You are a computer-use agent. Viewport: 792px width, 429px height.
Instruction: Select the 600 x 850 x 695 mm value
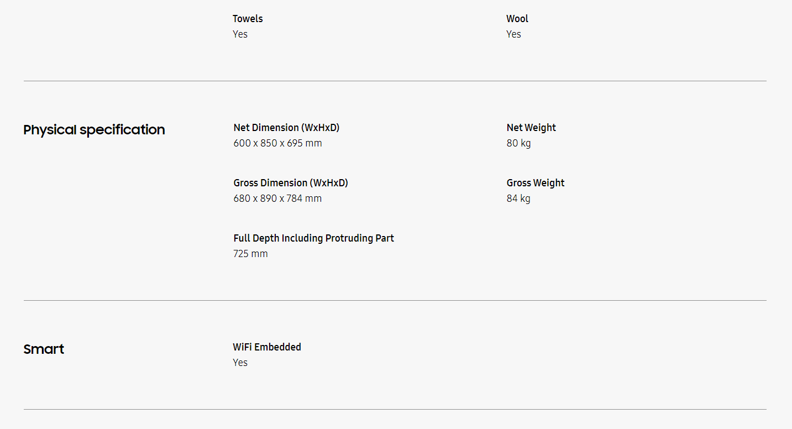pyautogui.click(x=277, y=143)
